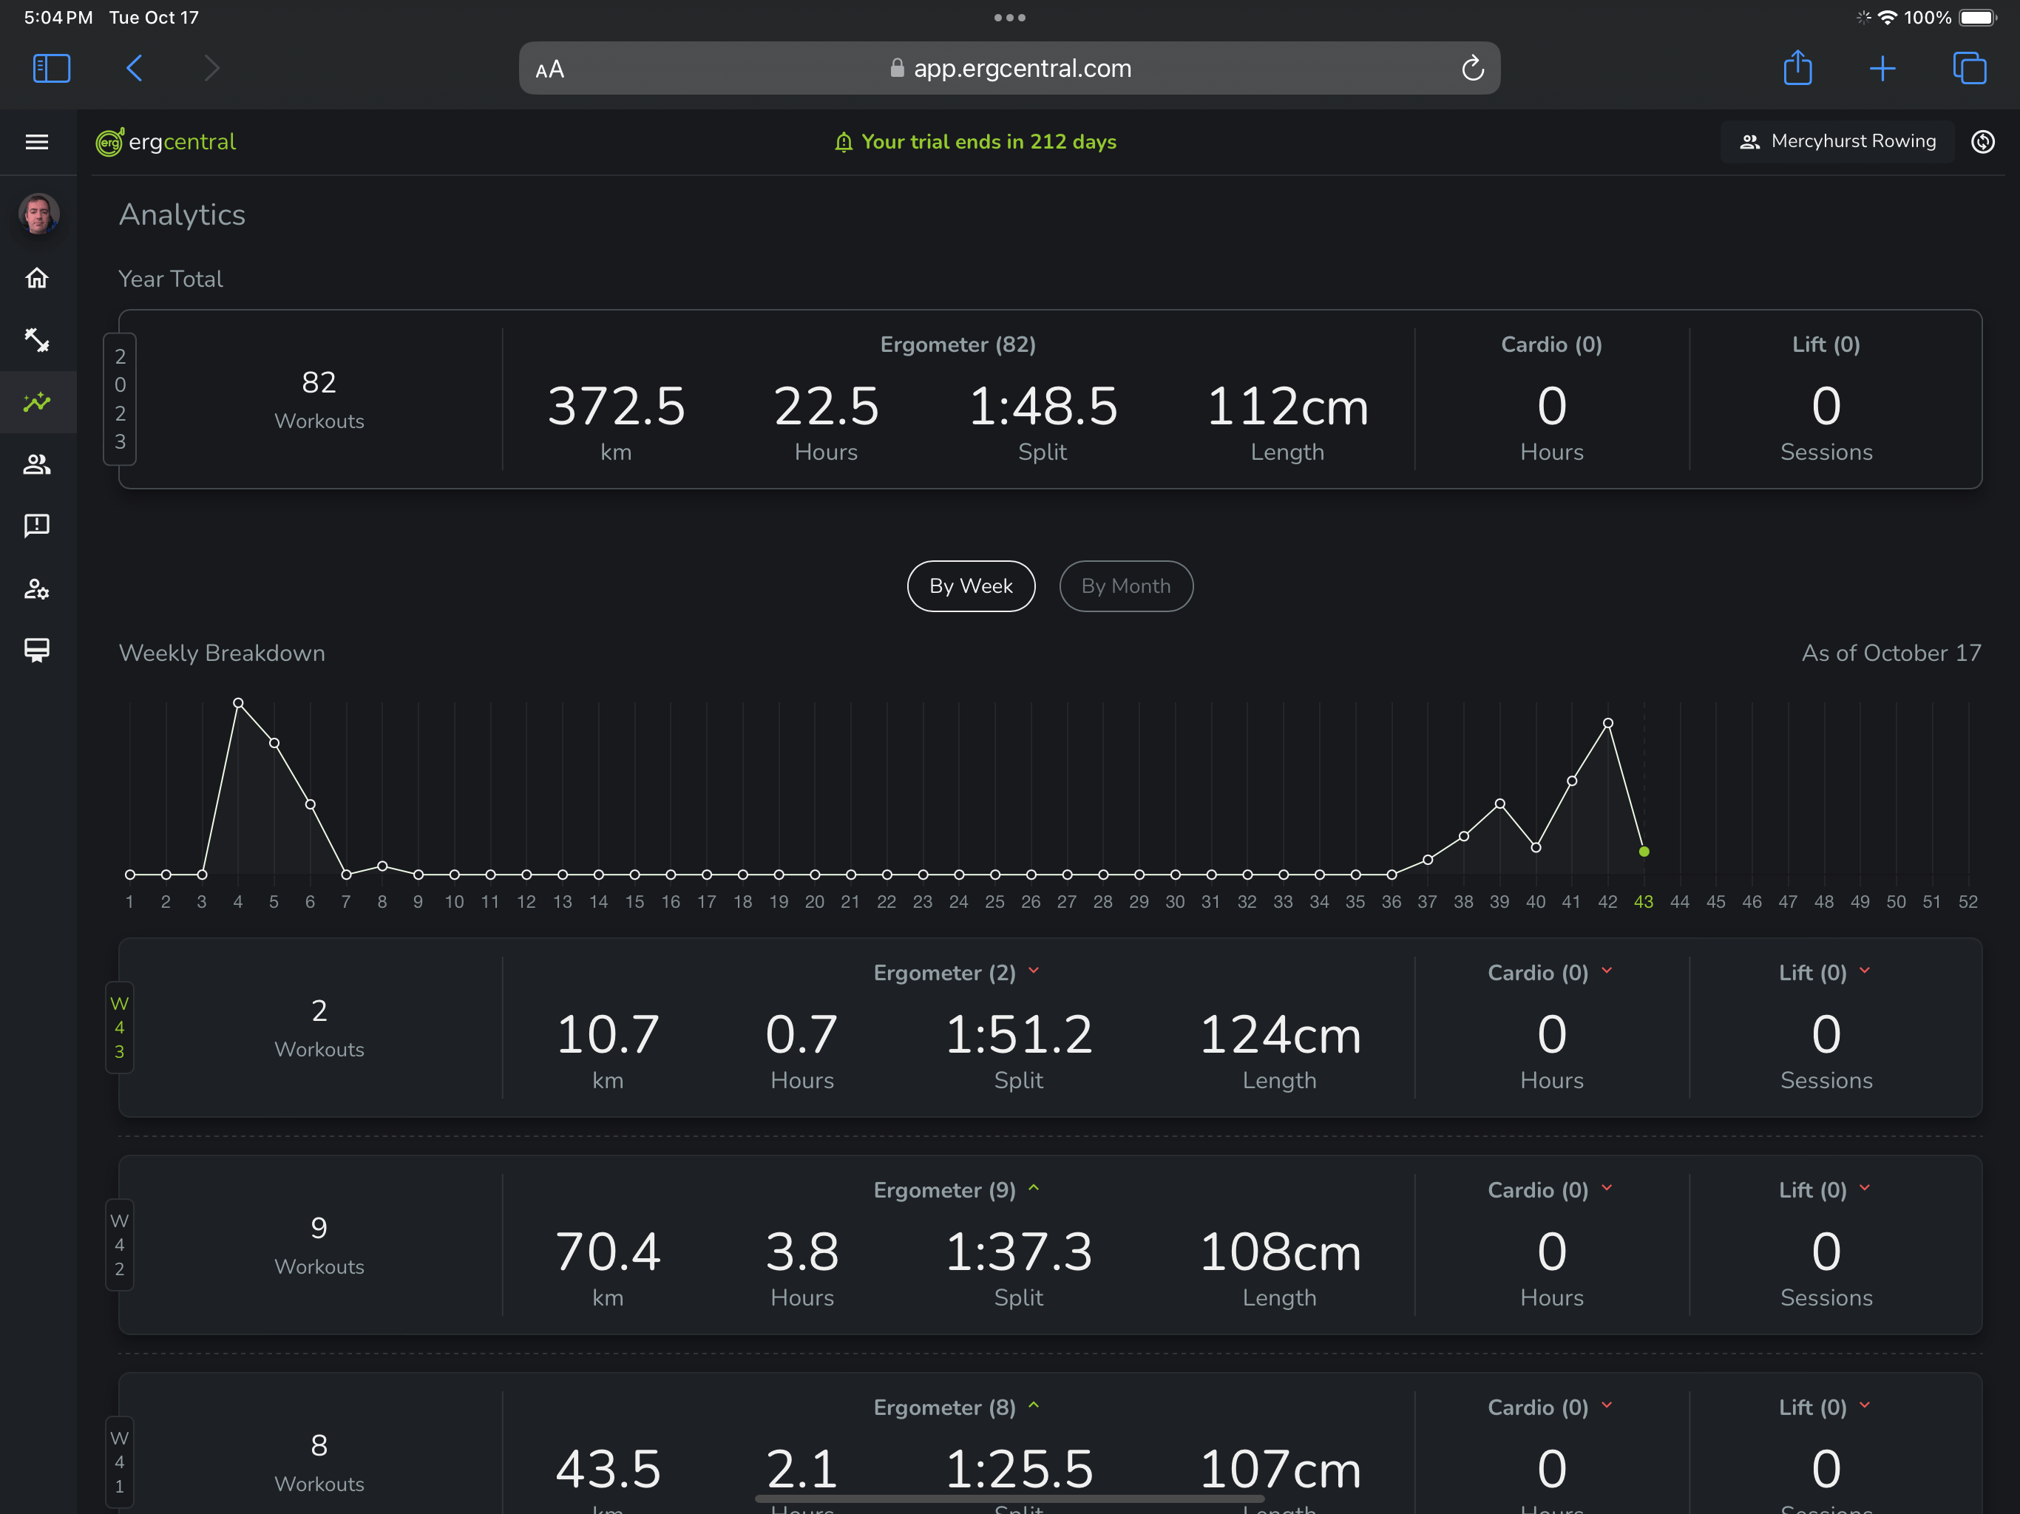Switch the breakdown to By Month
The image size is (2020, 1514).
coord(1125,586)
